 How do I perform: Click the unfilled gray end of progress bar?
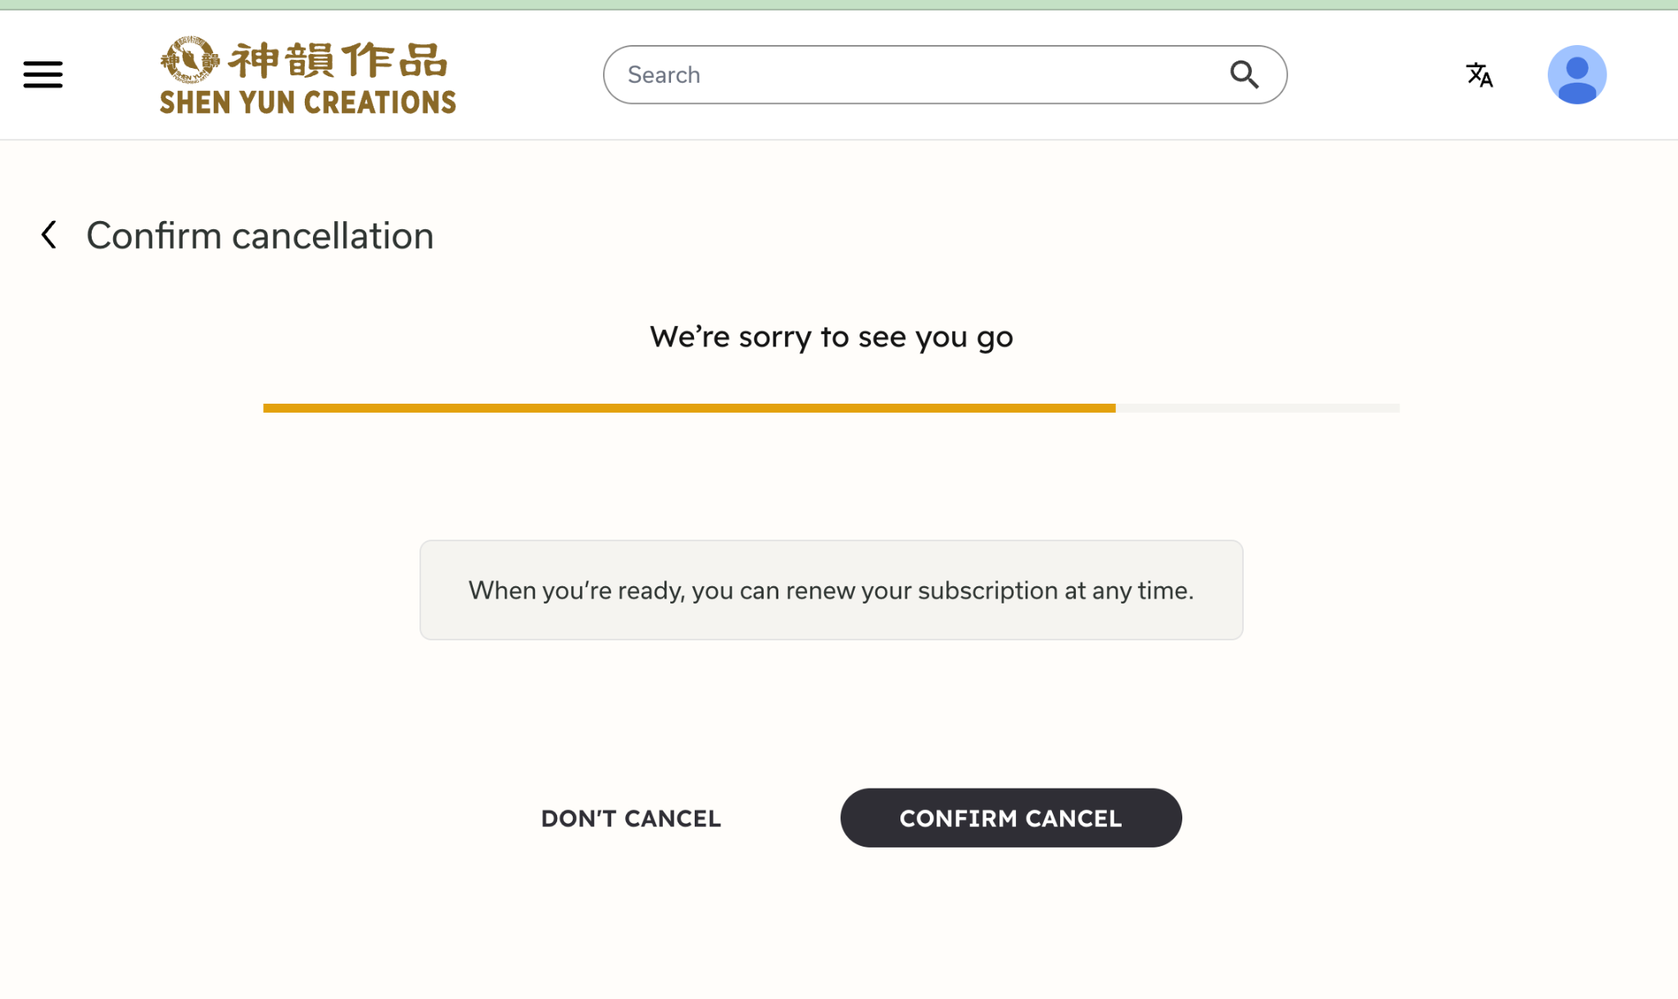[1258, 408]
